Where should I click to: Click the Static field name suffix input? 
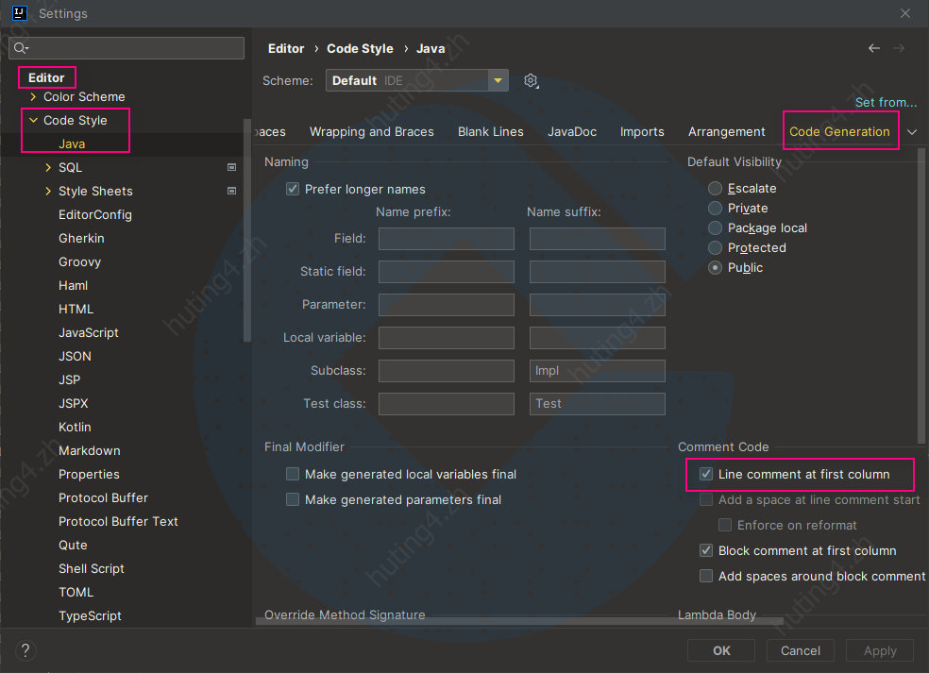pos(598,272)
